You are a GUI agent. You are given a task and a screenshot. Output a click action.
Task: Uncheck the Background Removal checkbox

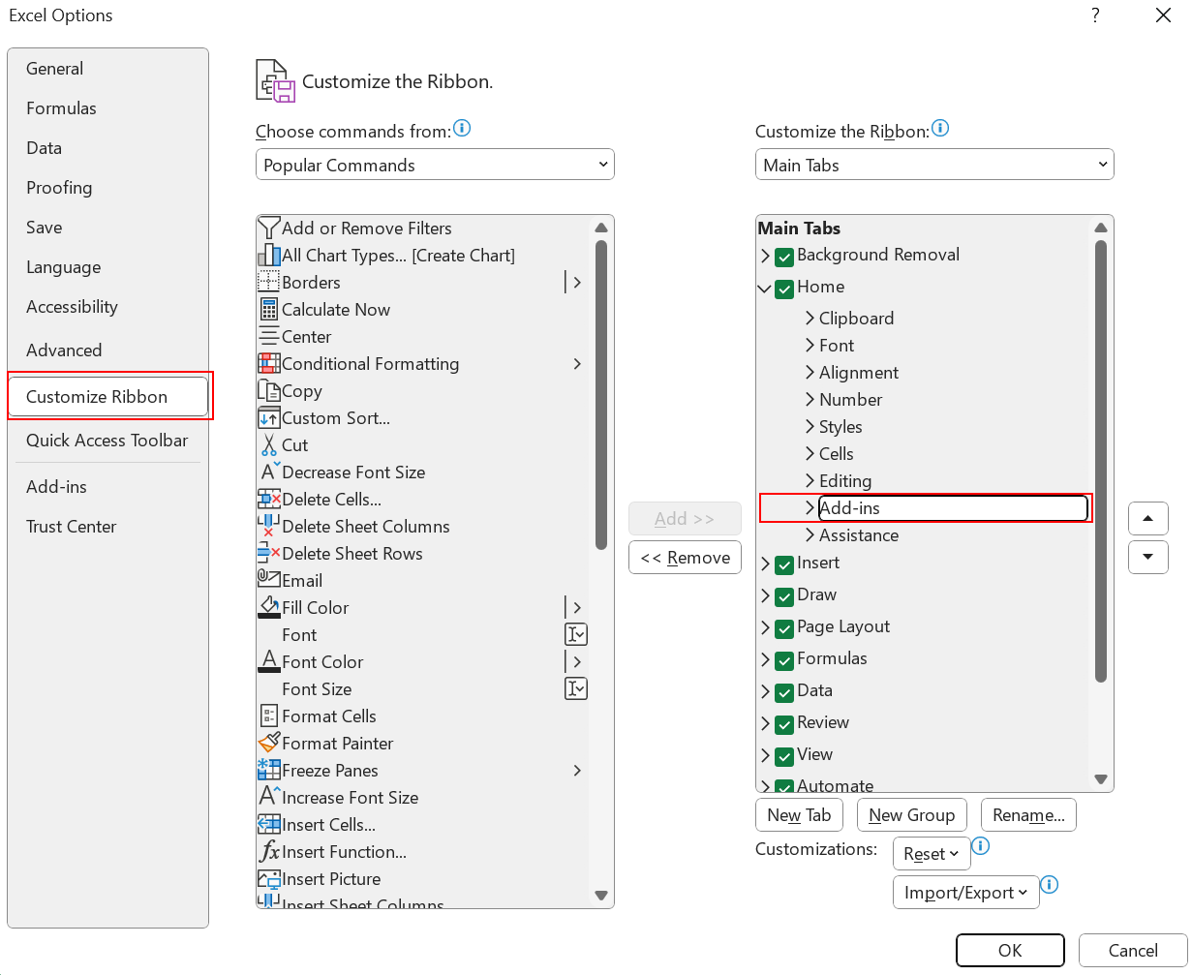tap(784, 257)
